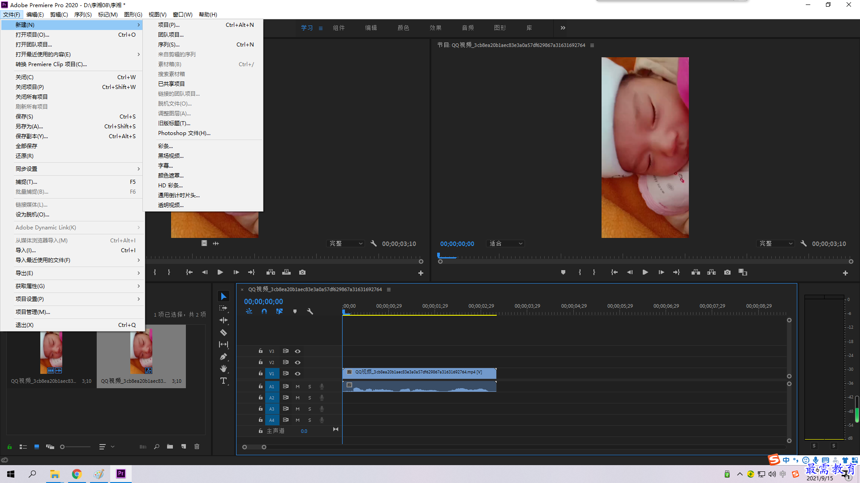The image size is (860, 483).
Task: Click Insert button in Source monitor
Action: click(x=271, y=272)
